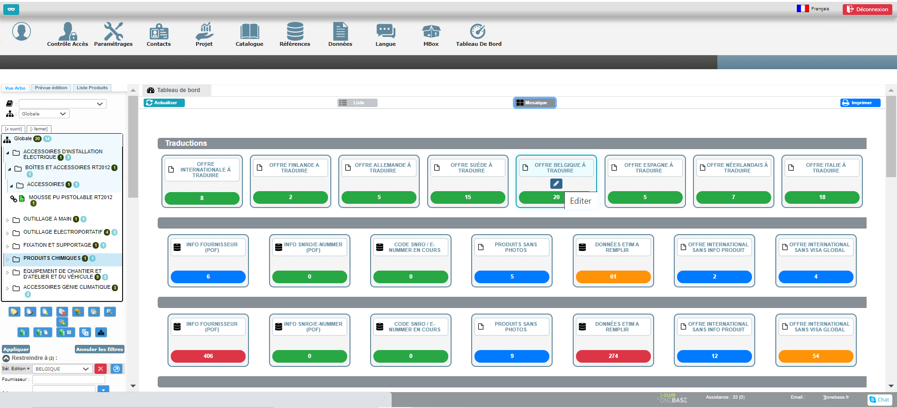Click the red 406 Info Fournisseur bar
The height and width of the screenshot is (408, 897).
pyautogui.click(x=208, y=356)
